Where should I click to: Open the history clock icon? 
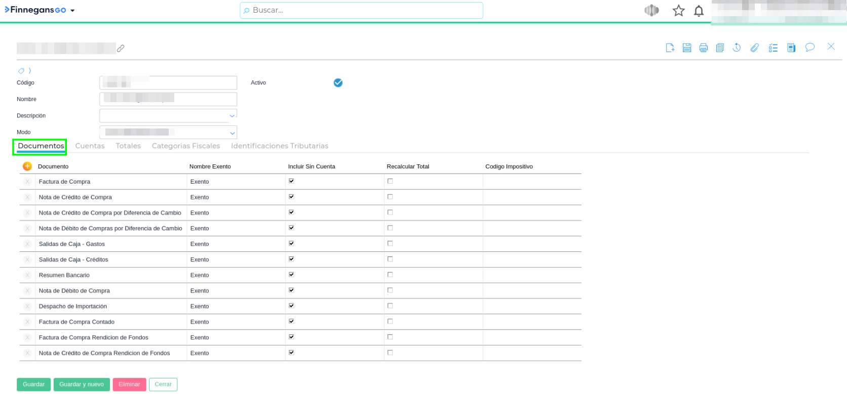[x=737, y=48]
